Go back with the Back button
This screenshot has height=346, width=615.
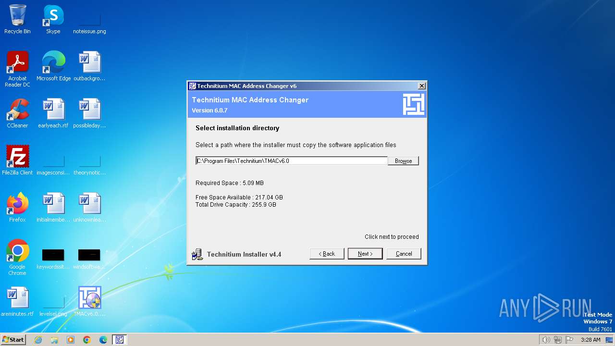pos(327,254)
